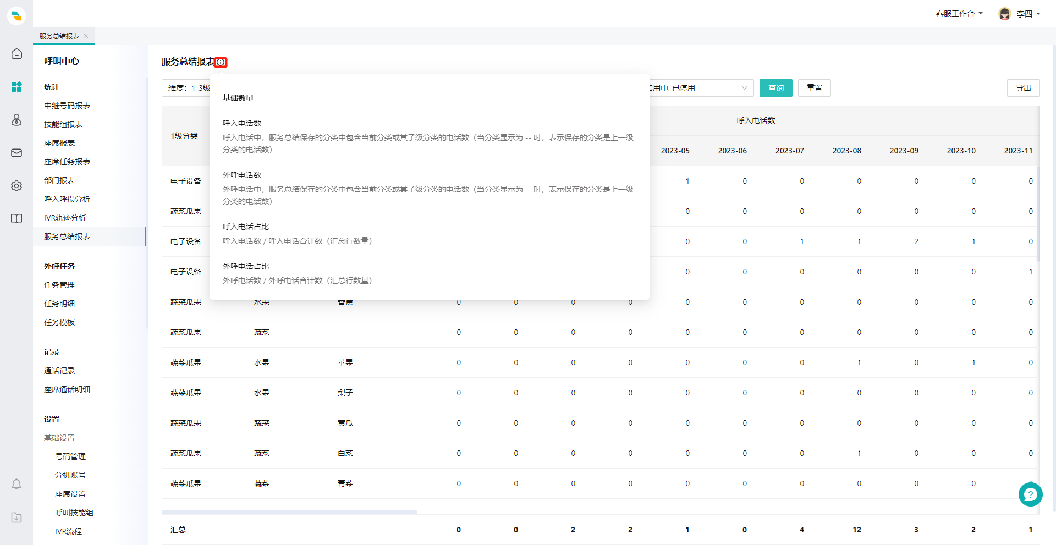Viewport: 1056px width, 545px height.
Task: Open the knowledge book icon in rail
Action: click(16, 218)
